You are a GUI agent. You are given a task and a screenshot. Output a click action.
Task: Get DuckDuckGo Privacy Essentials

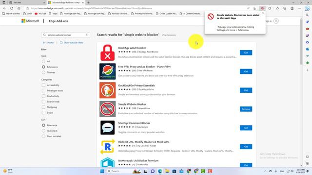click(x=246, y=90)
